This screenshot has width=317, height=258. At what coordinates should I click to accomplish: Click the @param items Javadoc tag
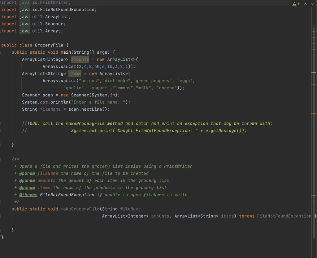point(27,188)
